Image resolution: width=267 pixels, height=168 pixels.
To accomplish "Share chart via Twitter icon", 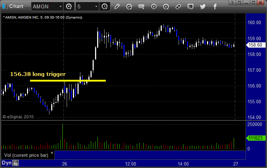I will 203,7.
